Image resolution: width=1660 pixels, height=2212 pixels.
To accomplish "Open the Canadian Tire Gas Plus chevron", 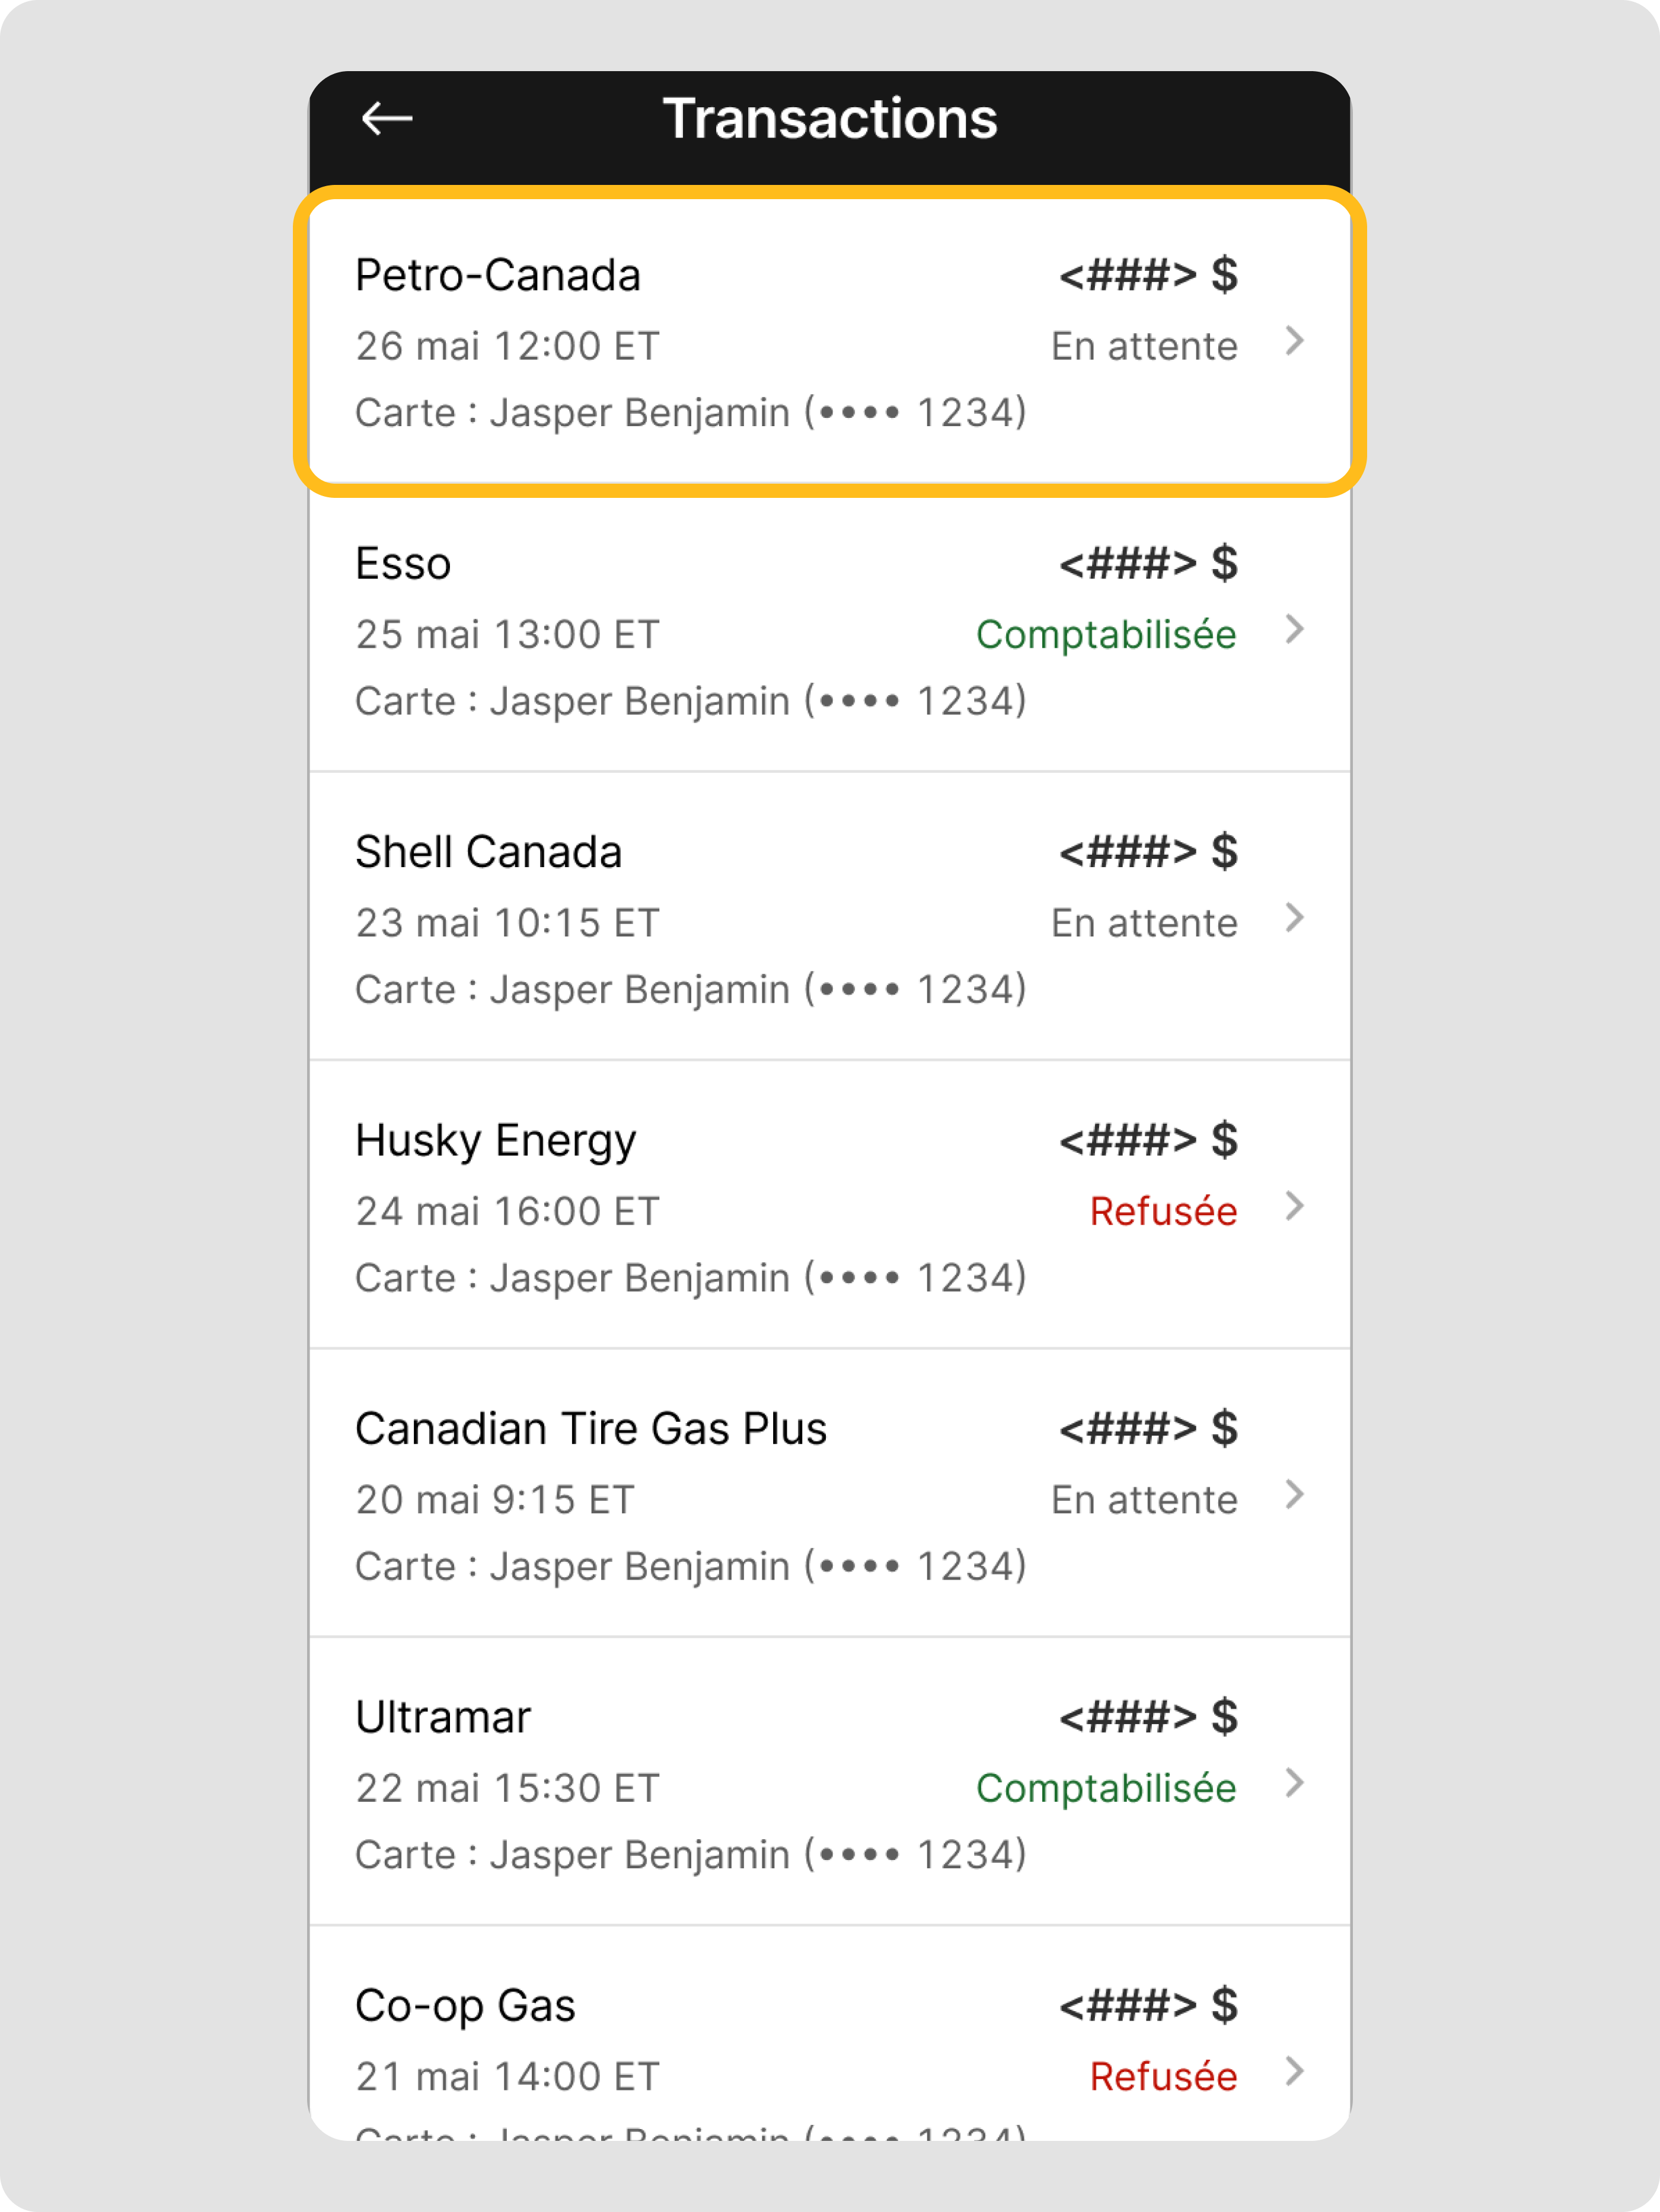I will pos(1295,1495).
